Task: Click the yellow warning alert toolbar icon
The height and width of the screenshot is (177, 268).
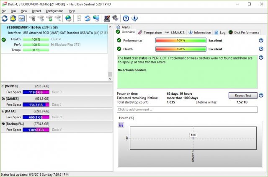Action: [13, 18]
